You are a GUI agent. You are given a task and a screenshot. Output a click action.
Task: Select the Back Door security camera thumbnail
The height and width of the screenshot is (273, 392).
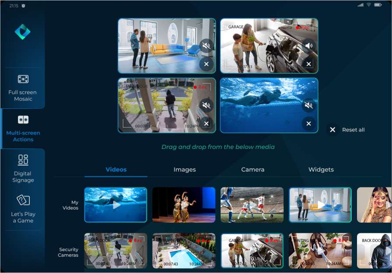(x=374, y=251)
